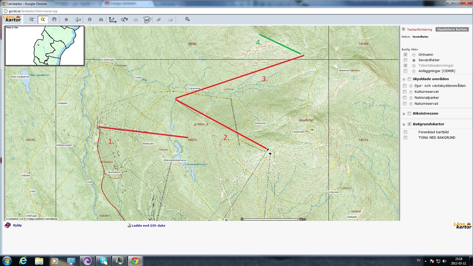Check the TONA NED BAKGRUND checkbox

[405, 138]
